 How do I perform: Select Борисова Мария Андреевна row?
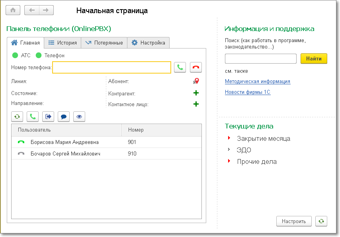tap(64, 142)
